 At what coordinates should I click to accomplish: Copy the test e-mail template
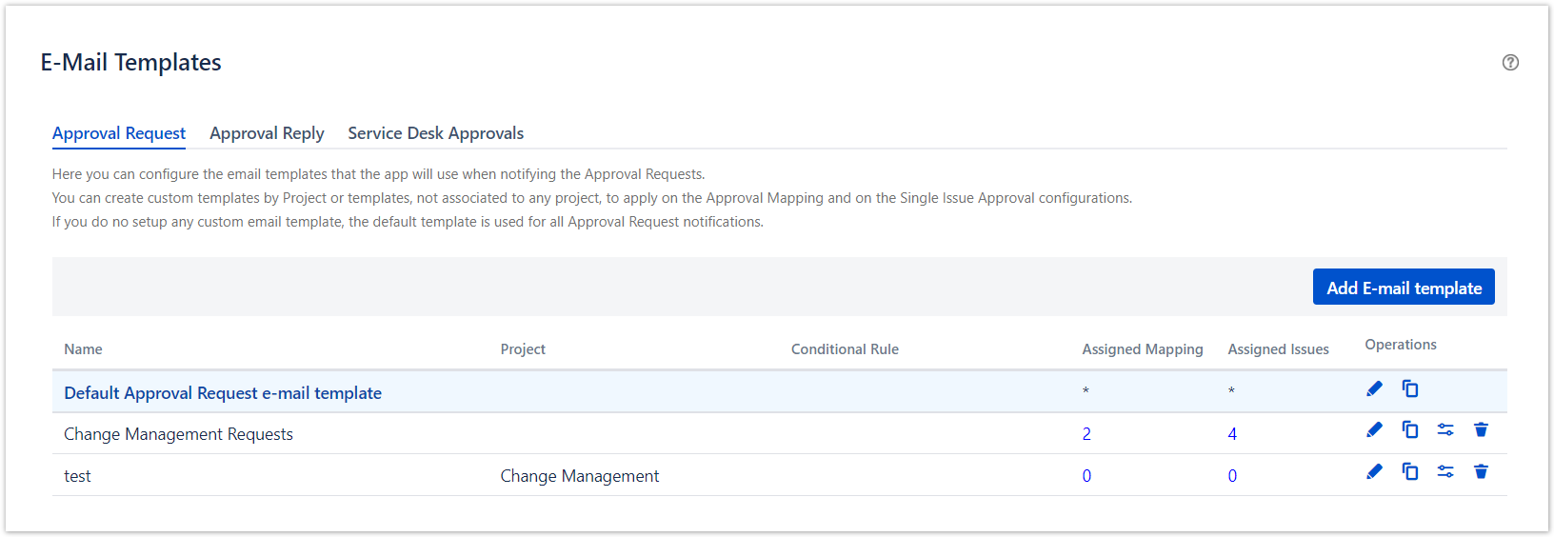pos(1410,472)
